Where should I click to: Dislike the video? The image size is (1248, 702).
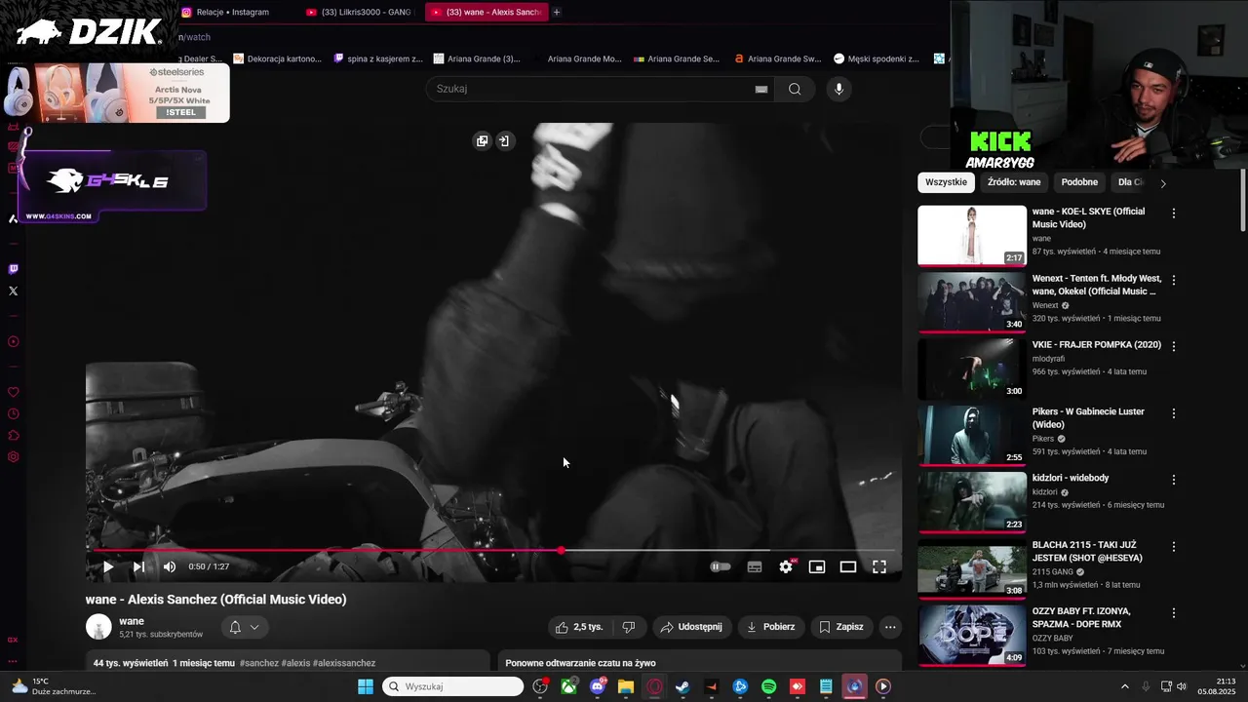(629, 627)
